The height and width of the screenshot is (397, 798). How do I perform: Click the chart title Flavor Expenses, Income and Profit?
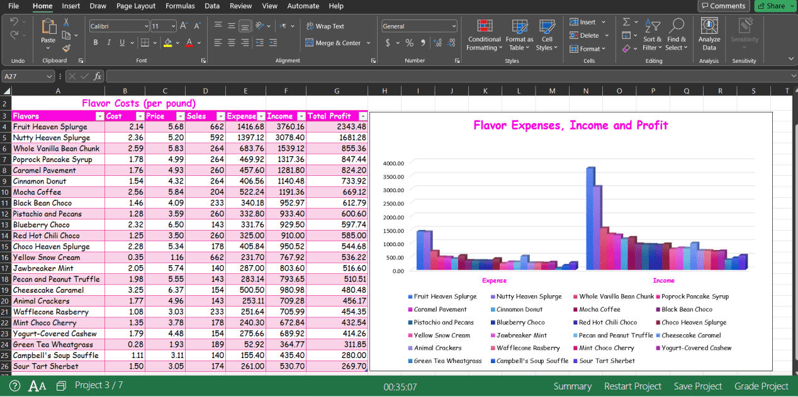click(x=571, y=125)
